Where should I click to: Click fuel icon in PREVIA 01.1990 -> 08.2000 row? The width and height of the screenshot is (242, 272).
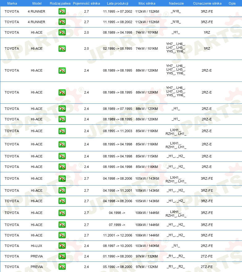[x=62, y=256]
